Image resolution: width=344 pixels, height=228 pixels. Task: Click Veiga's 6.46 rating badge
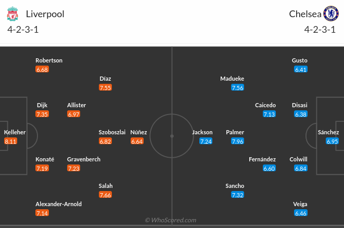[x=301, y=213]
